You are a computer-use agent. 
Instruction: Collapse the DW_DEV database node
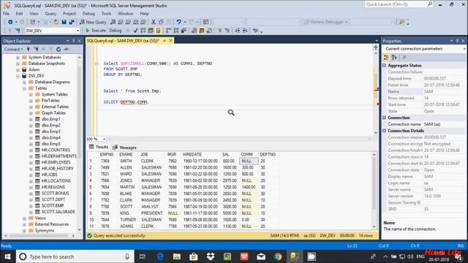18,76
